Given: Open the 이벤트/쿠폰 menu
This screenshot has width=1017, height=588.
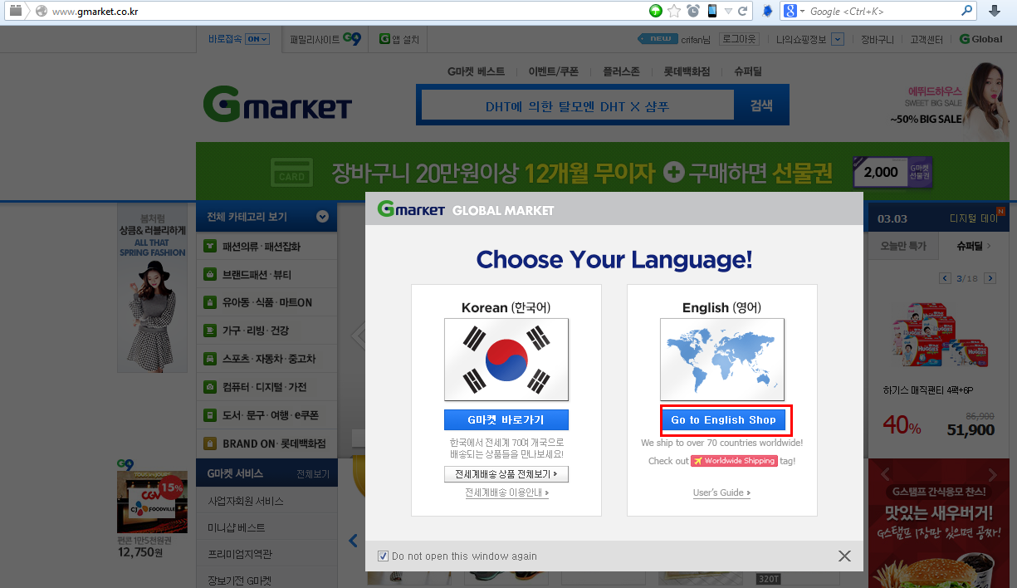Looking at the screenshot, I should [554, 72].
